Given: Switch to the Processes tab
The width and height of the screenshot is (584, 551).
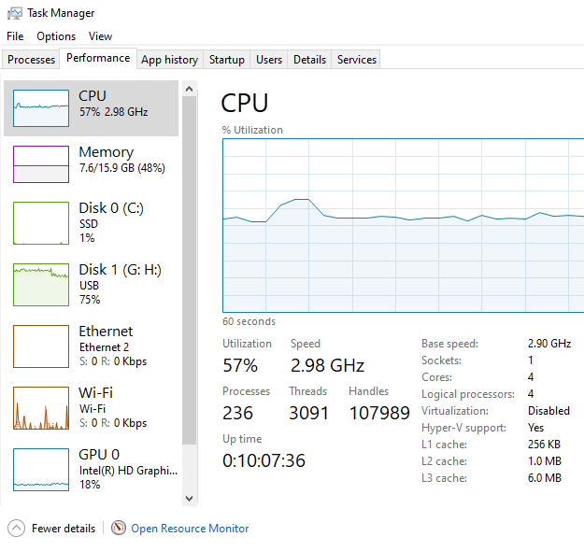Looking at the screenshot, I should [31, 60].
